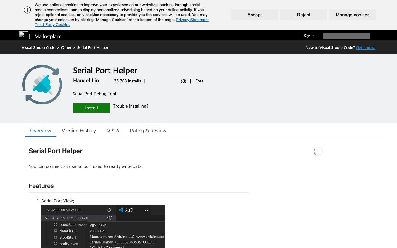Open the Other category breadcrumb
The height and width of the screenshot is (248, 397).
[66, 47]
